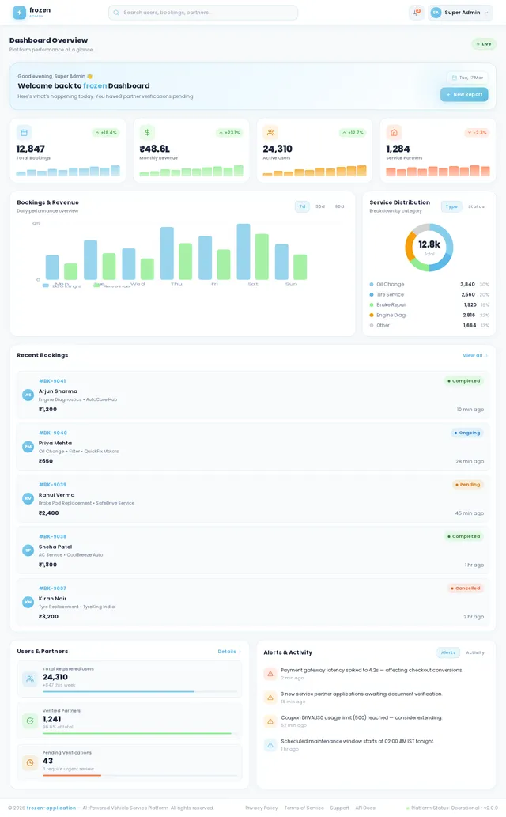Click the New Report button
The height and width of the screenshot is (817, 506).
pyautogui.click(x=464, y=94)
